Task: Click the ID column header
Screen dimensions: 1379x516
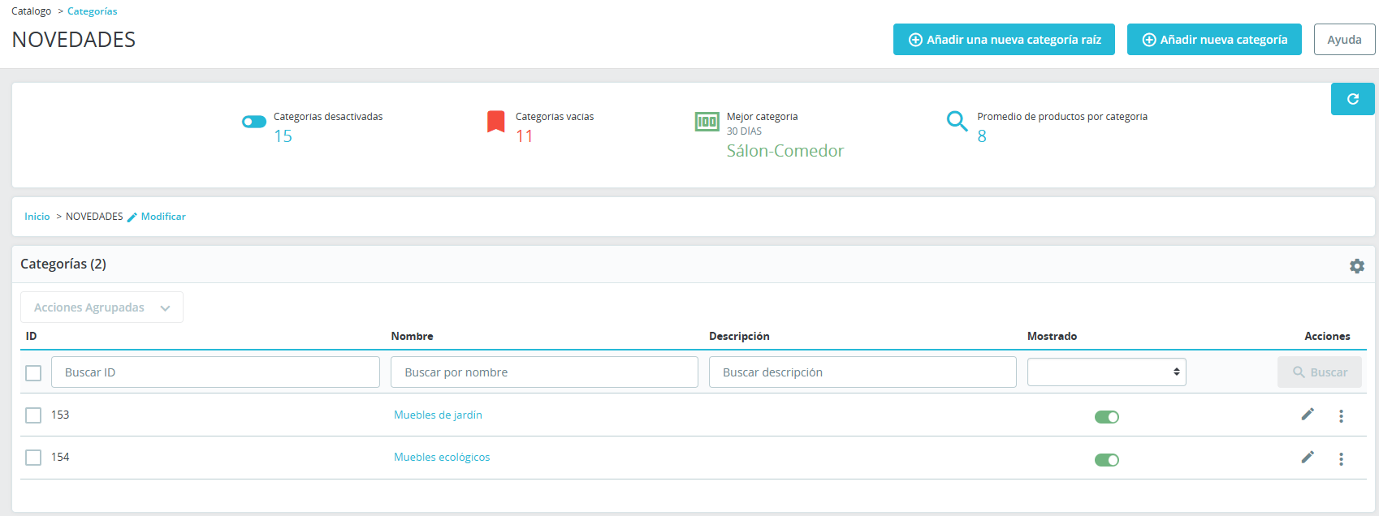Action: pos(31,336)
